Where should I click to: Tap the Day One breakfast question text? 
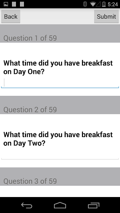[x=58, y=67]
